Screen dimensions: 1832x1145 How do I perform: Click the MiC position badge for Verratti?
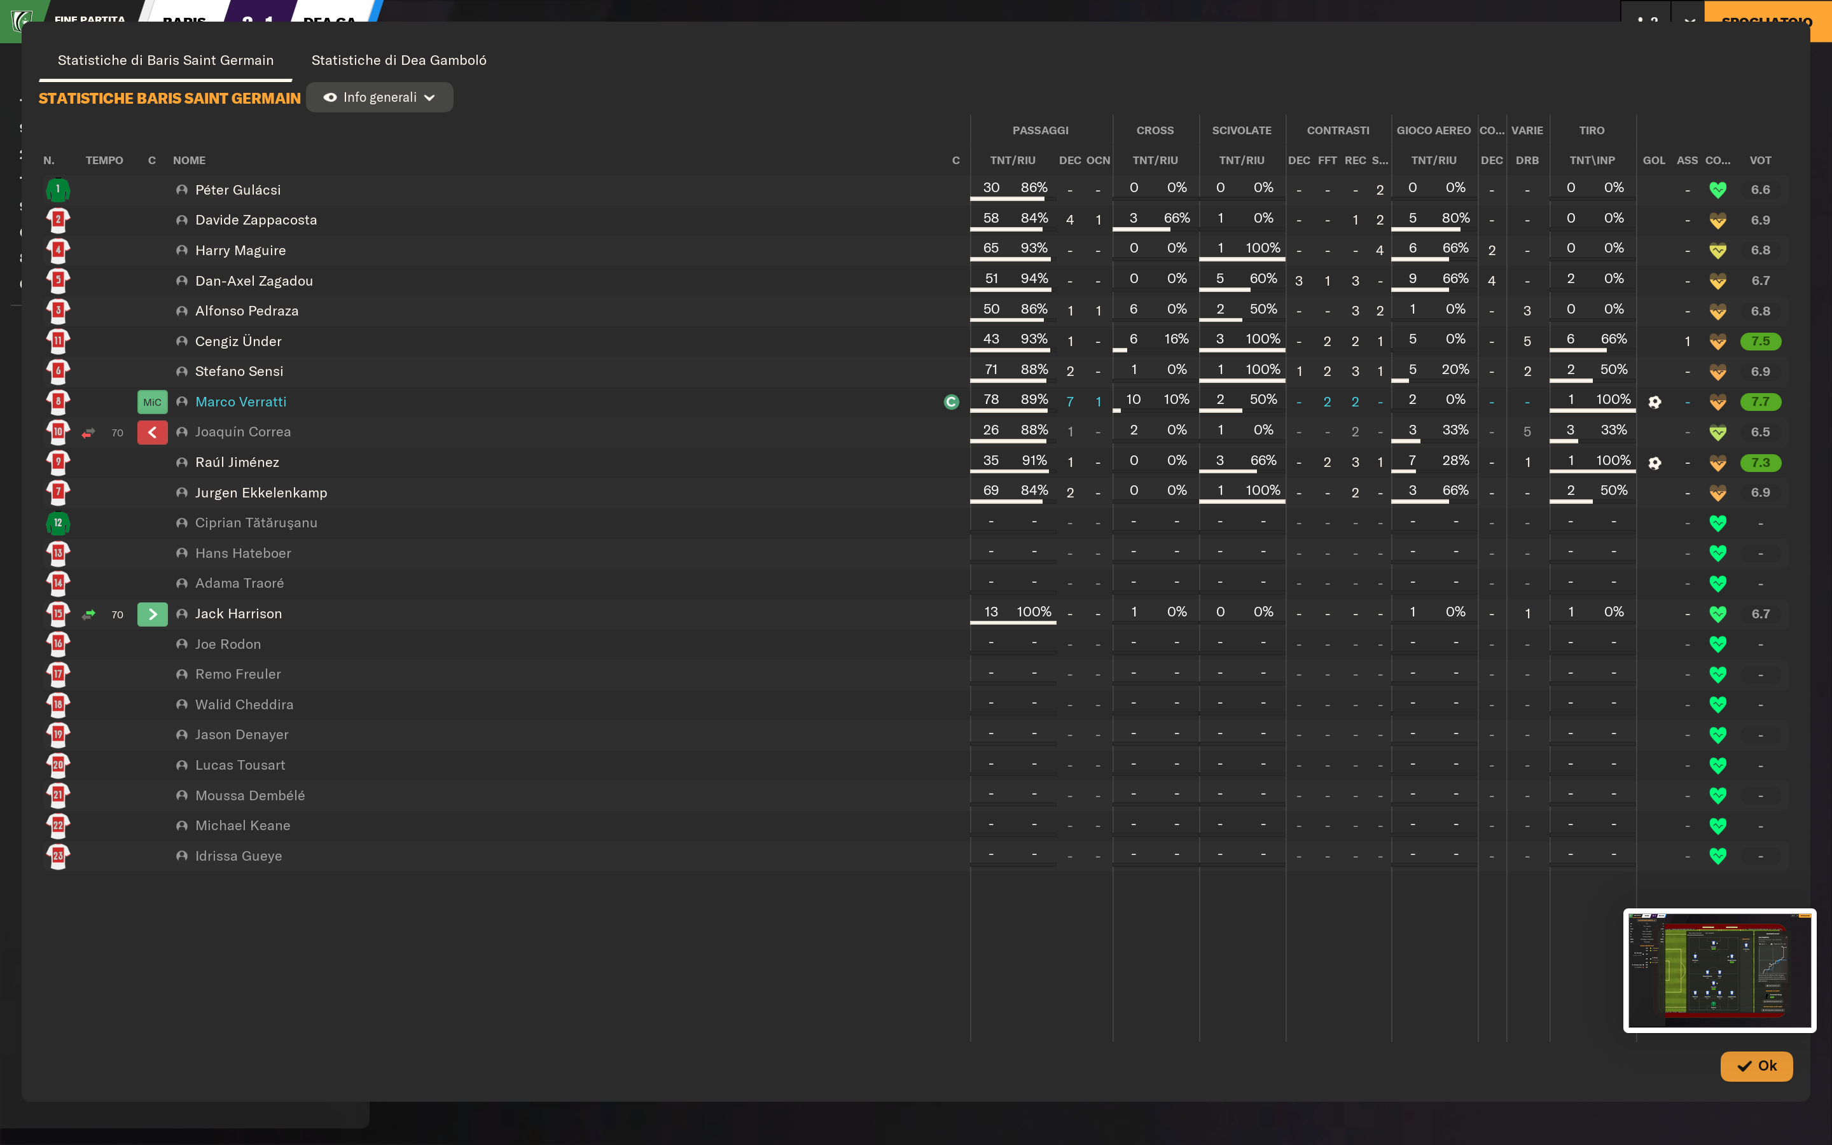coord(152,402)
